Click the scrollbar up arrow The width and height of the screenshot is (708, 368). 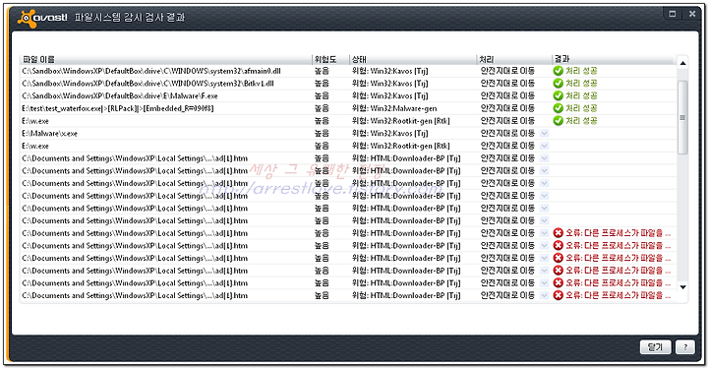point(682,63)
